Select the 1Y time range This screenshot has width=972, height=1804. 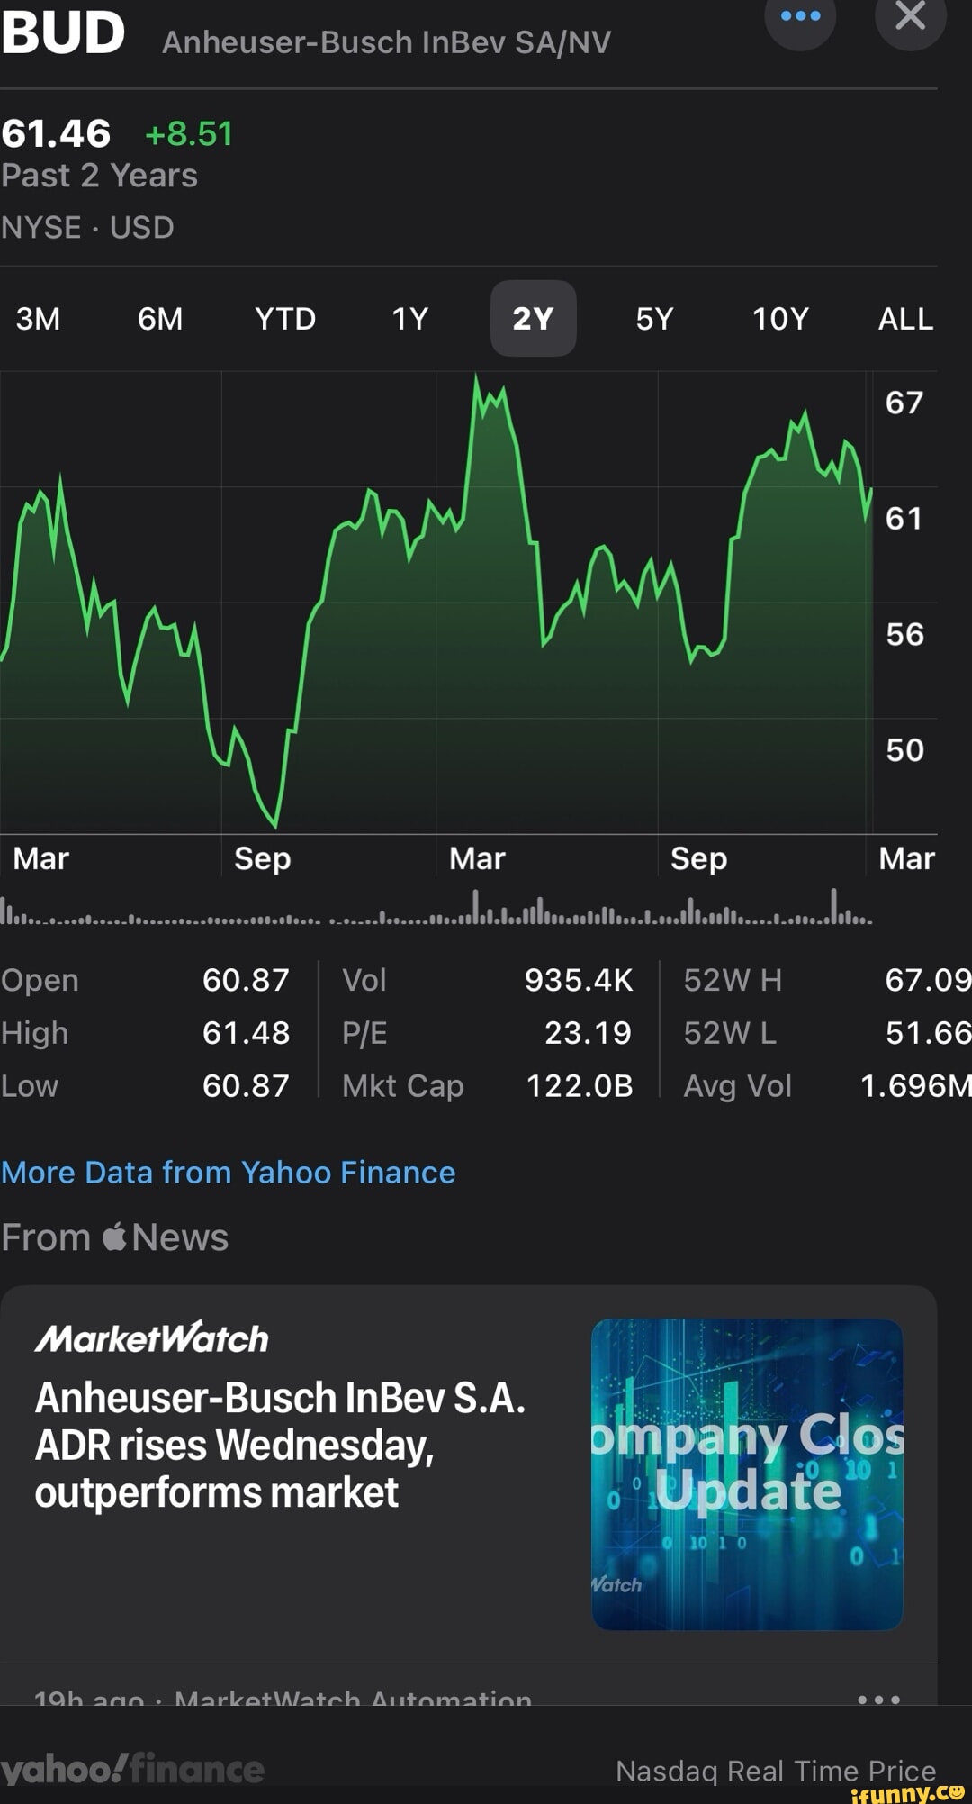(x=409, y=319)
